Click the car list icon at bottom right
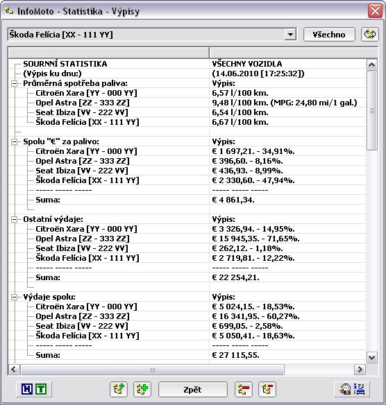 tap(359, 389)
